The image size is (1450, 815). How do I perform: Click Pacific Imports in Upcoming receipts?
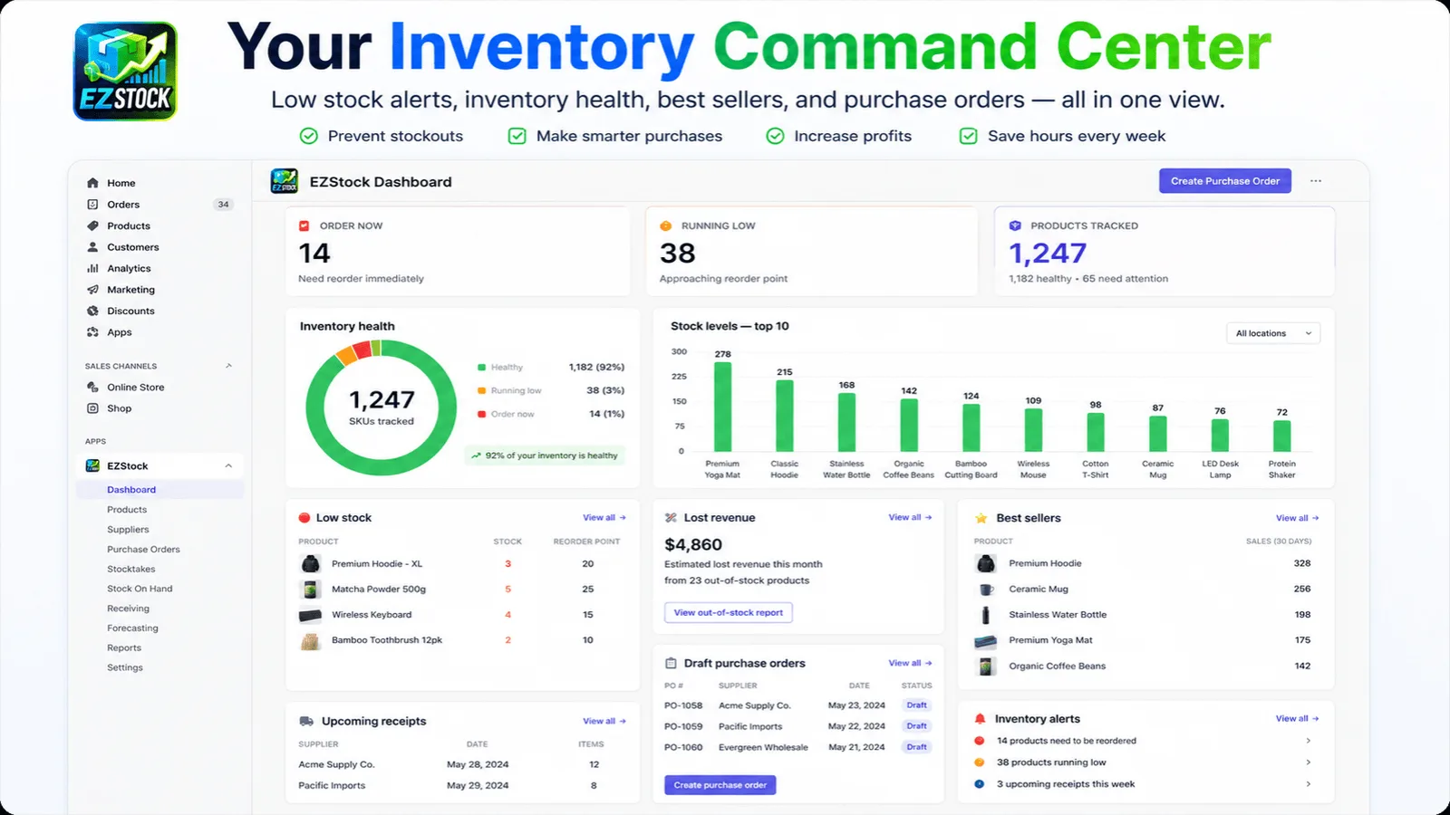click(x=332, y=786)
